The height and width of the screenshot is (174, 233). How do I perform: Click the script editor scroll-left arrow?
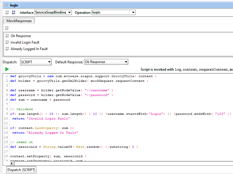[12, 163]
